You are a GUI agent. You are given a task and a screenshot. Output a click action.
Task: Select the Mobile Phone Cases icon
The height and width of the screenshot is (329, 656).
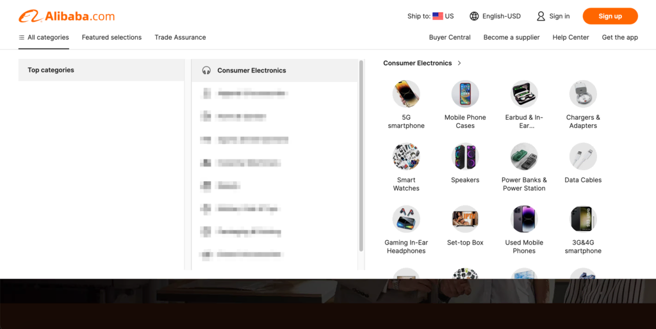tap(465, 94)
